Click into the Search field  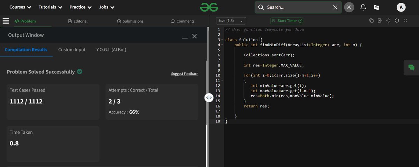tap(299, 7)
